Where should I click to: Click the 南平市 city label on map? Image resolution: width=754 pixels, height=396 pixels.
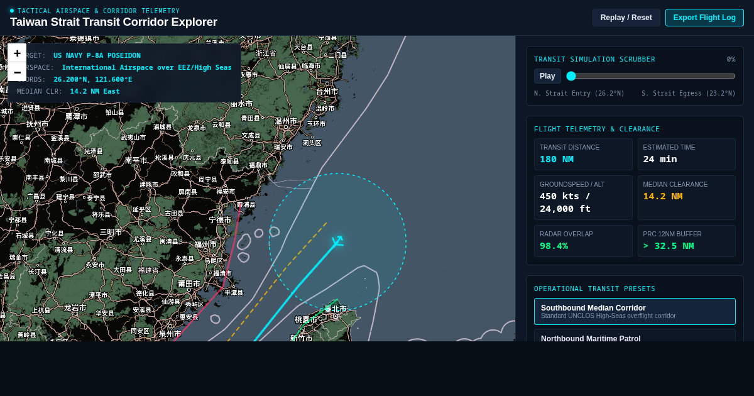coord(136,160)
